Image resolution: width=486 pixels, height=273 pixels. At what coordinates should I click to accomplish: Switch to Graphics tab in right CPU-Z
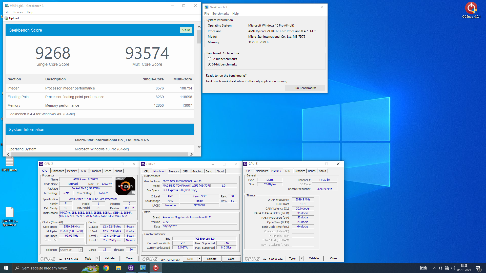point(300,171)
